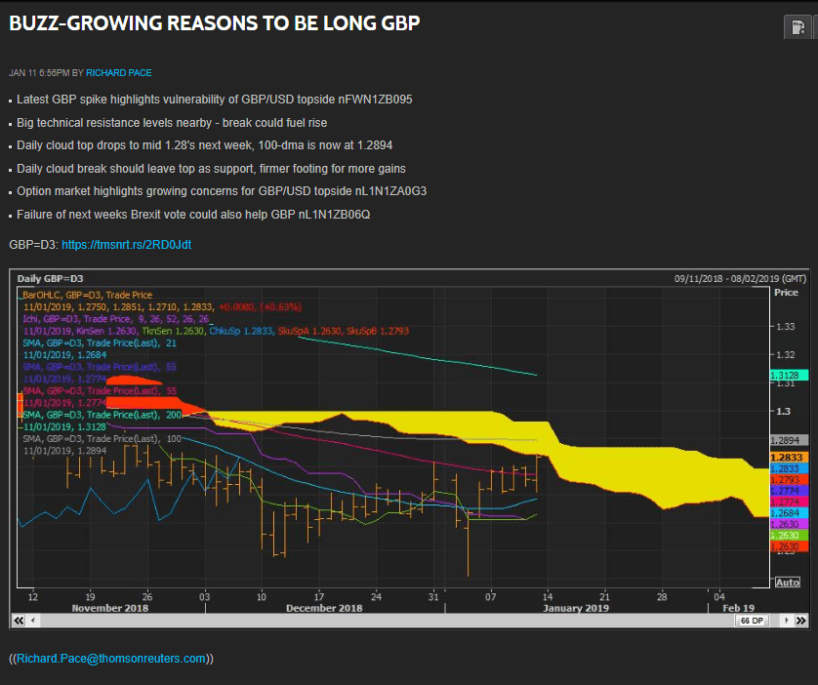Image resolution: width=818 pixels, height=685 pixels.
Task: Click the 66 DP data points field
Action: point(752,621)
